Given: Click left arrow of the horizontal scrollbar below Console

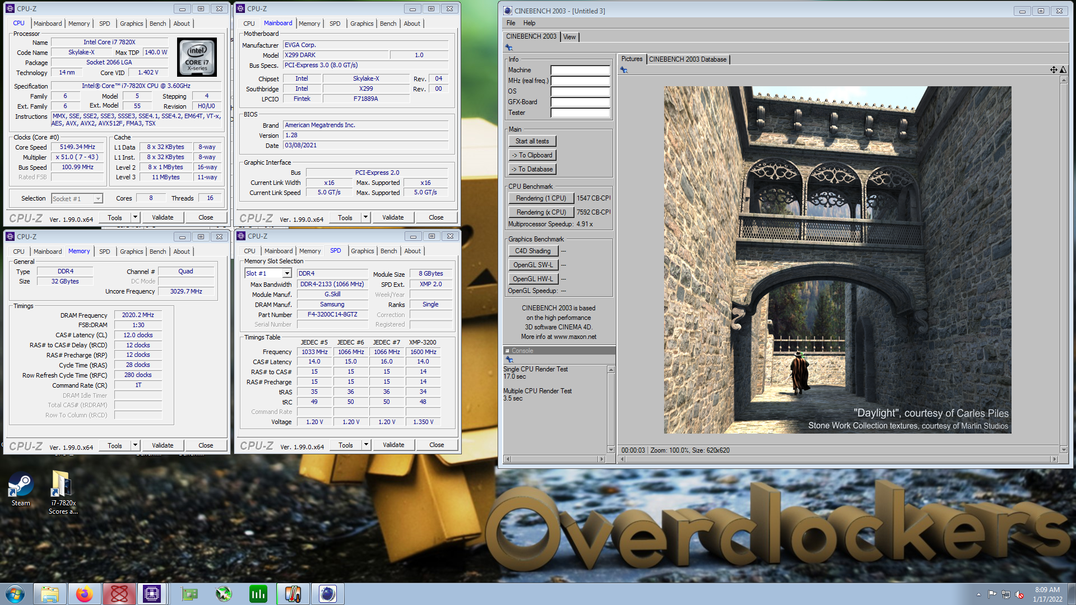Looking at the screenshot, I should [508, 459].
